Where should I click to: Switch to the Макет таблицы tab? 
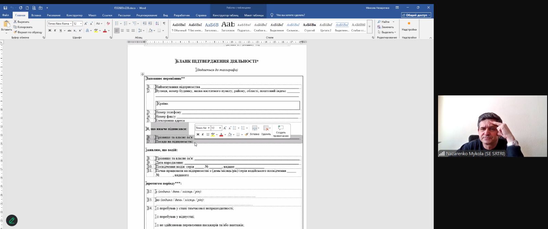click(x=254, y=15)
